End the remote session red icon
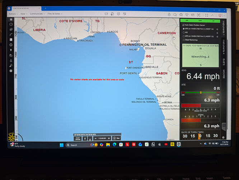This screenshot has height=180, width=239. click(220, 15)
